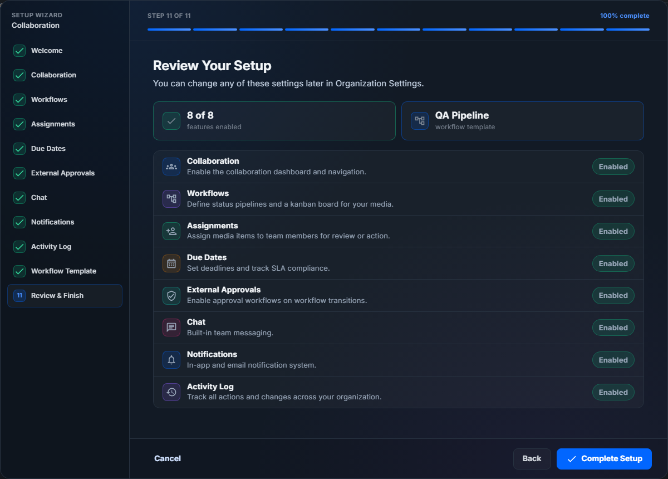Jump to the Assignments step in sidebar
Image resolution: width=668 pixels, height=479 pixels.
[65, 124]
